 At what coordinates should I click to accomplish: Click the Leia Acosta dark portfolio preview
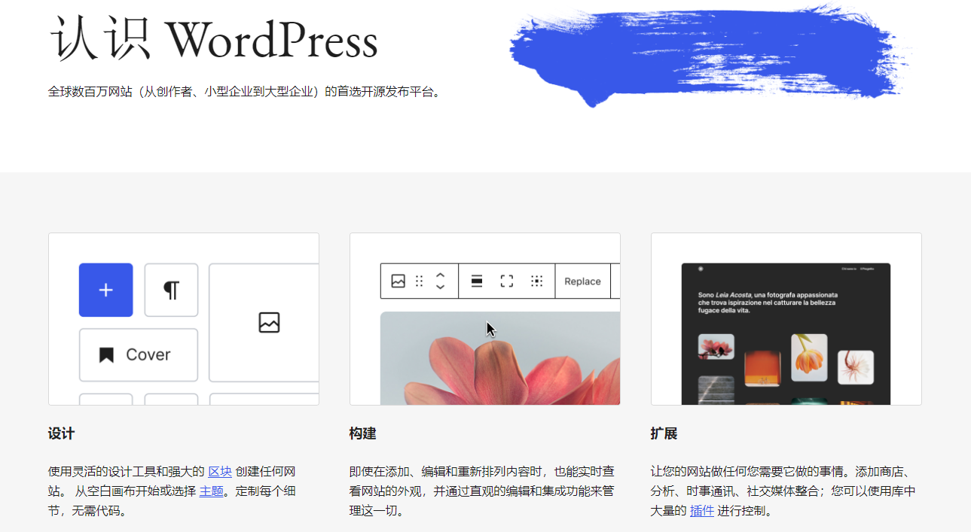coord(786,333)
